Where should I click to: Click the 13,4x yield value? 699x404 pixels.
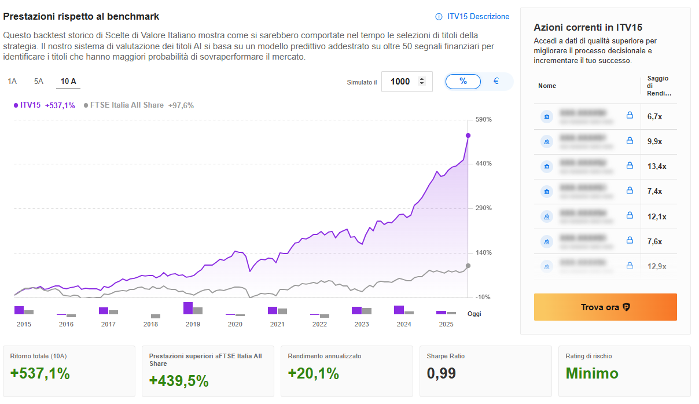coord(657,166)
